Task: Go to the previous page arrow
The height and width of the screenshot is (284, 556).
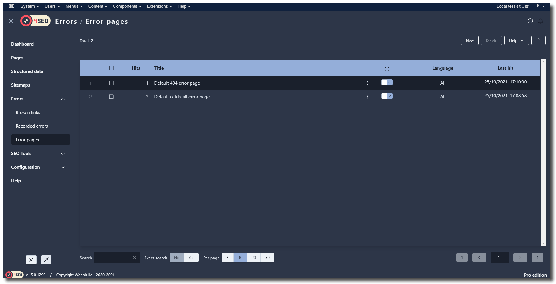Action: point(479,258)
